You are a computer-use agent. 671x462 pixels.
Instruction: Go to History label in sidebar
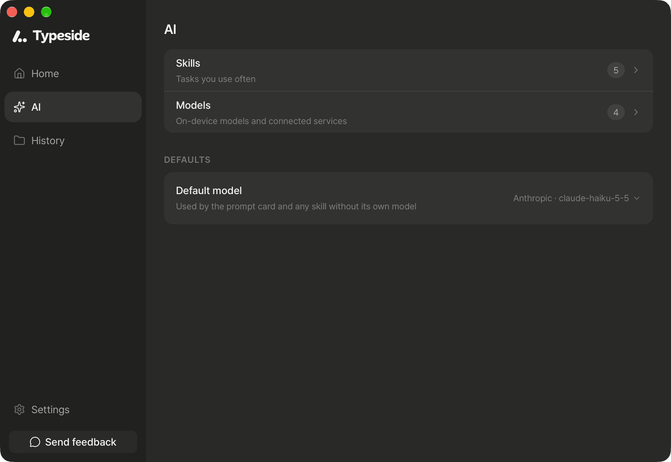pos(48,141)
